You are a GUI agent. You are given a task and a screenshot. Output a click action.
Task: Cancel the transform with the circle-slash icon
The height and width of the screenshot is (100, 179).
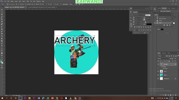79,4
